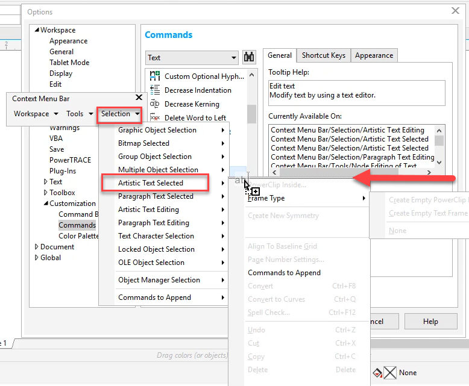The image size is (469, 386).
Task: Expand the Document tree node
Action: (x=37, y=247)
